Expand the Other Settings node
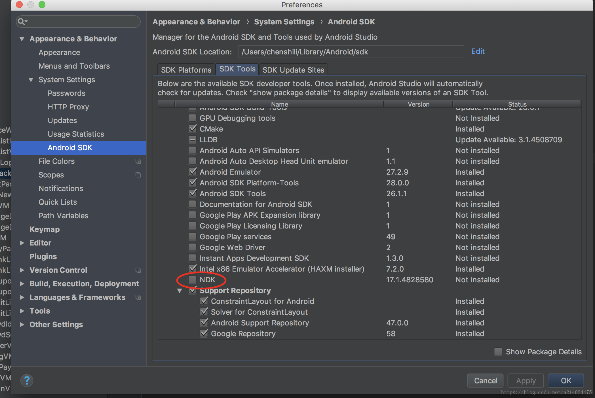 pos(22,325)
